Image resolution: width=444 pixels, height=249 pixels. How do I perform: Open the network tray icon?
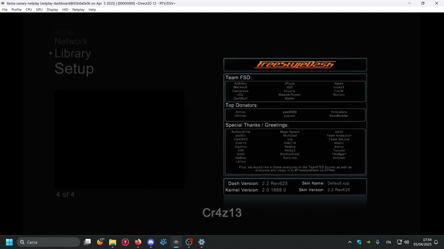click(x=399, y=242)
